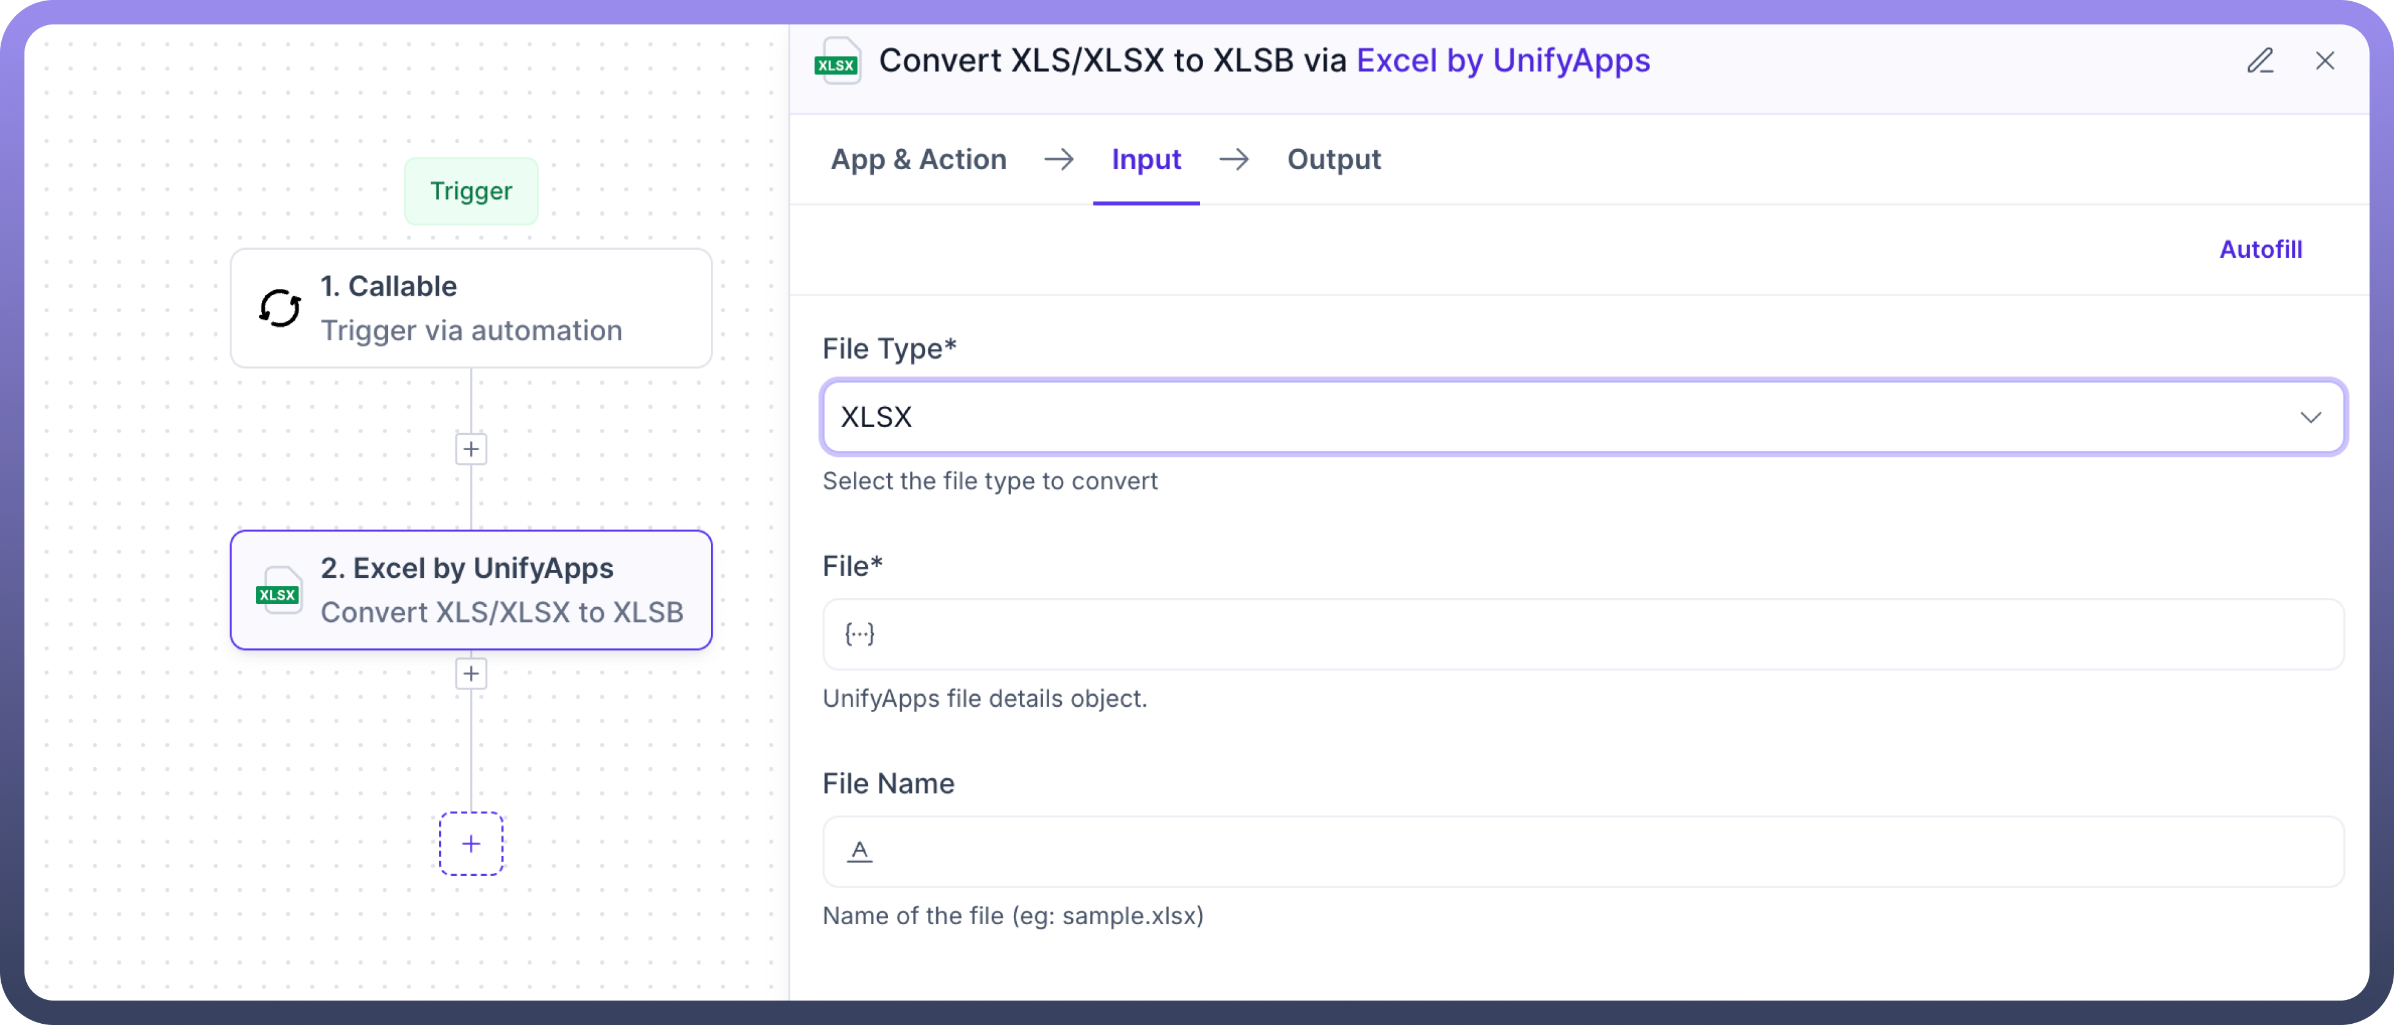Close the action configuration panel
Viewport: 2394px width, 1025px height.
coord(2324,61)
